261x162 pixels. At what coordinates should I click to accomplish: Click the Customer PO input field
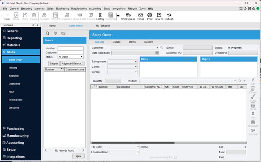click(198, 53)
